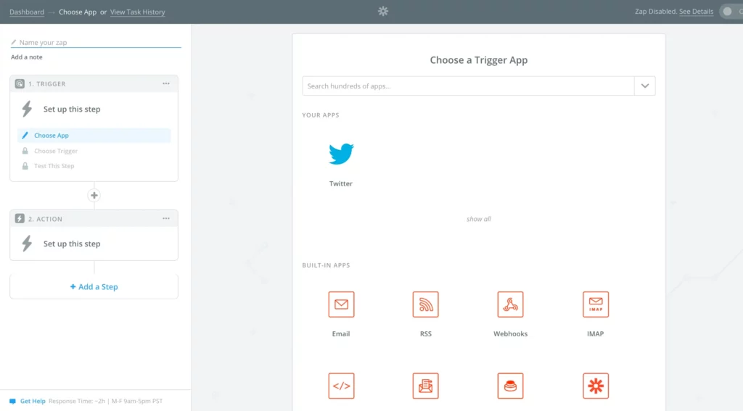Pick the email parser mailbox icon
This screenshot has height=411, width=743.
pyautogui.click(x=425, y=386)
